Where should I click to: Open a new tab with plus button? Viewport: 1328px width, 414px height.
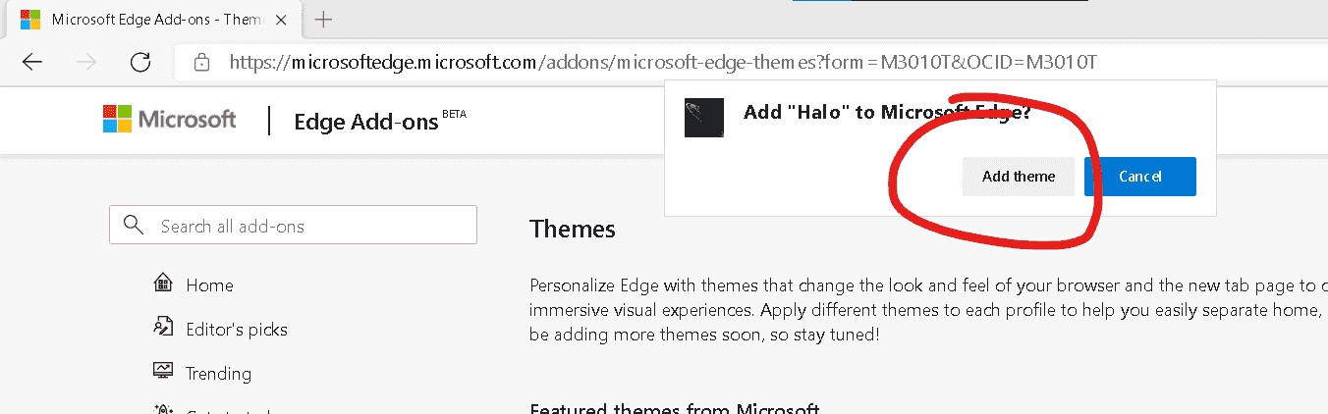pos(323,20)
